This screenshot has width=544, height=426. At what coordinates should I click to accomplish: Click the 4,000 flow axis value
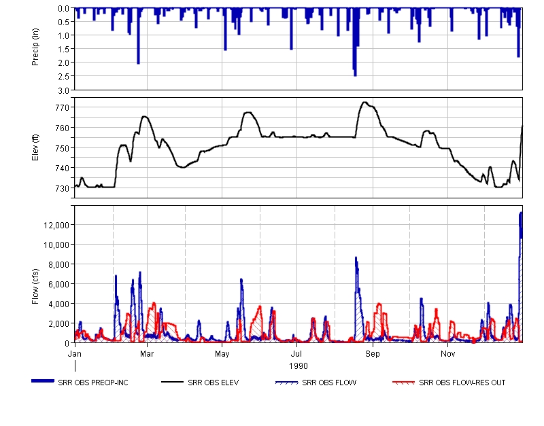tap(58, 304)
